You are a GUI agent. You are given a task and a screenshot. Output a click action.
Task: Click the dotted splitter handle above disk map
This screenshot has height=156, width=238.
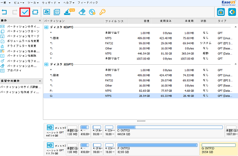141,121
